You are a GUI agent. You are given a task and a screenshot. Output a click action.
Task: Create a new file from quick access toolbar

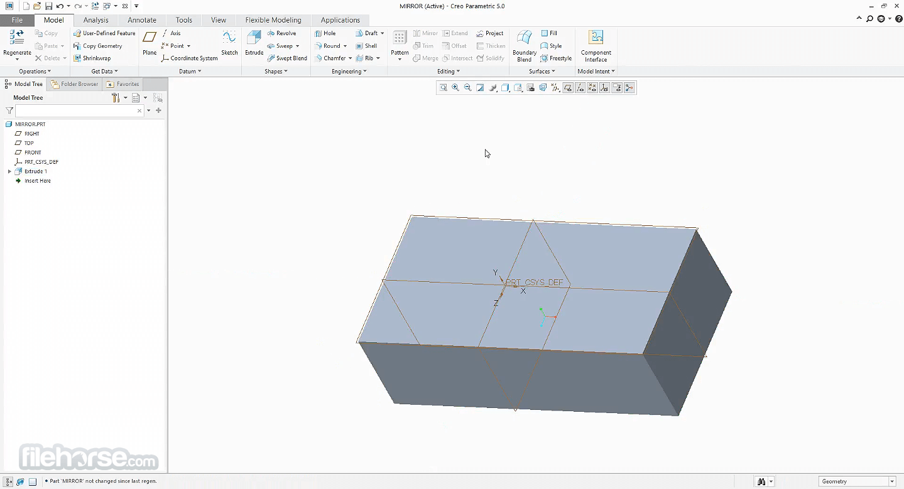26,6
